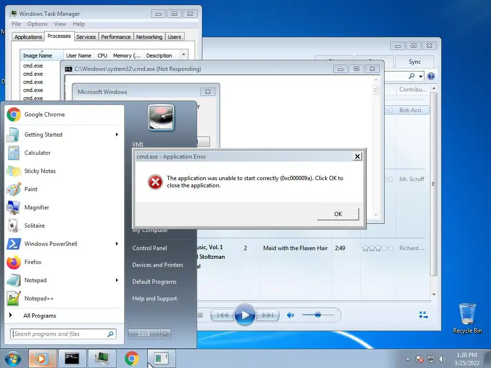Play the track in Media Player
Viewport: 491px width, 368px height.
245,315
